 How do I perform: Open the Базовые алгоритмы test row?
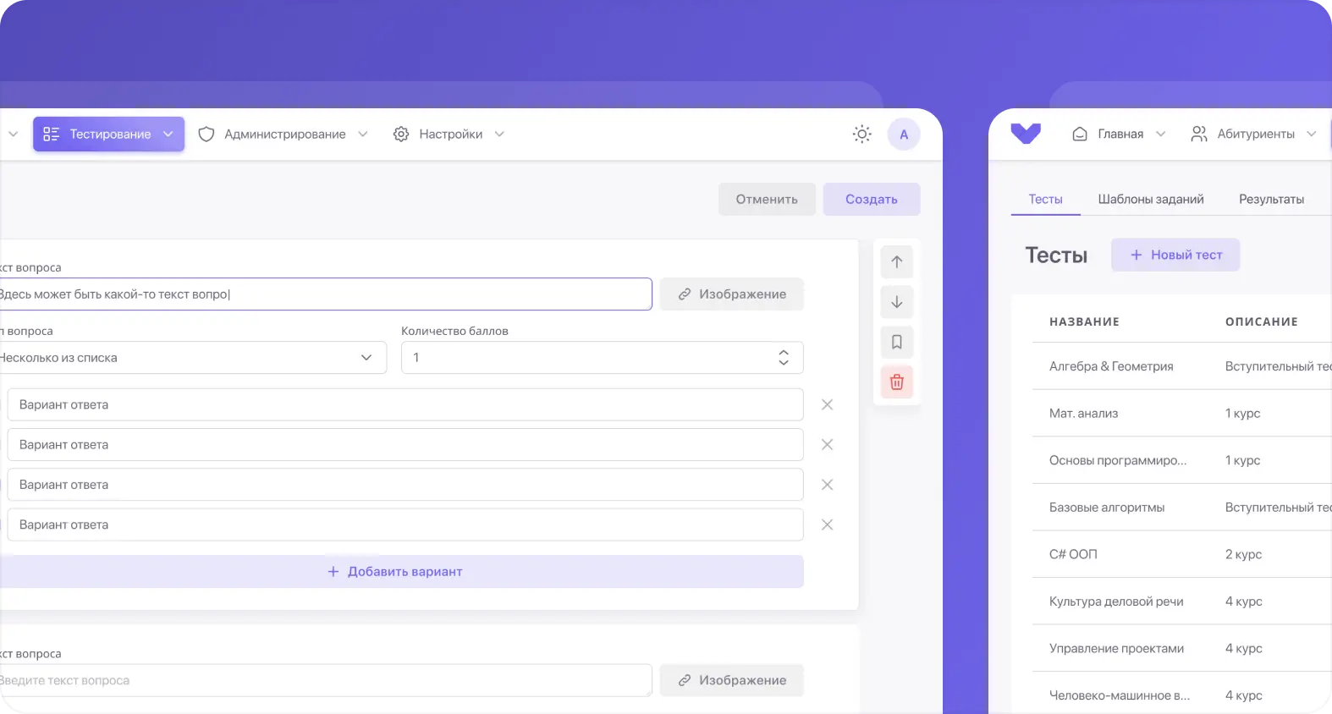1182,508
